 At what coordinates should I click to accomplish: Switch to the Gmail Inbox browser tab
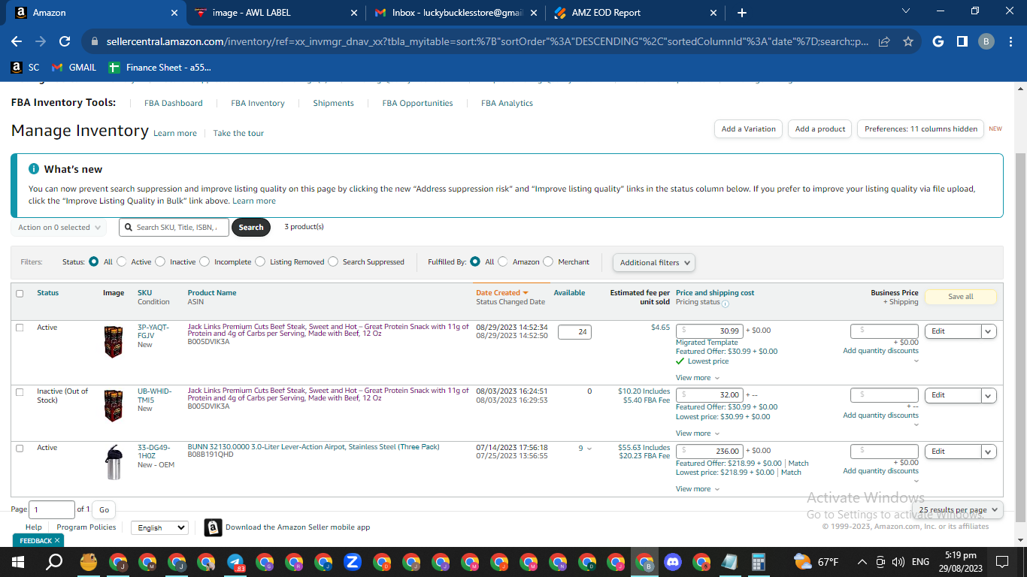tap(456, 13)
